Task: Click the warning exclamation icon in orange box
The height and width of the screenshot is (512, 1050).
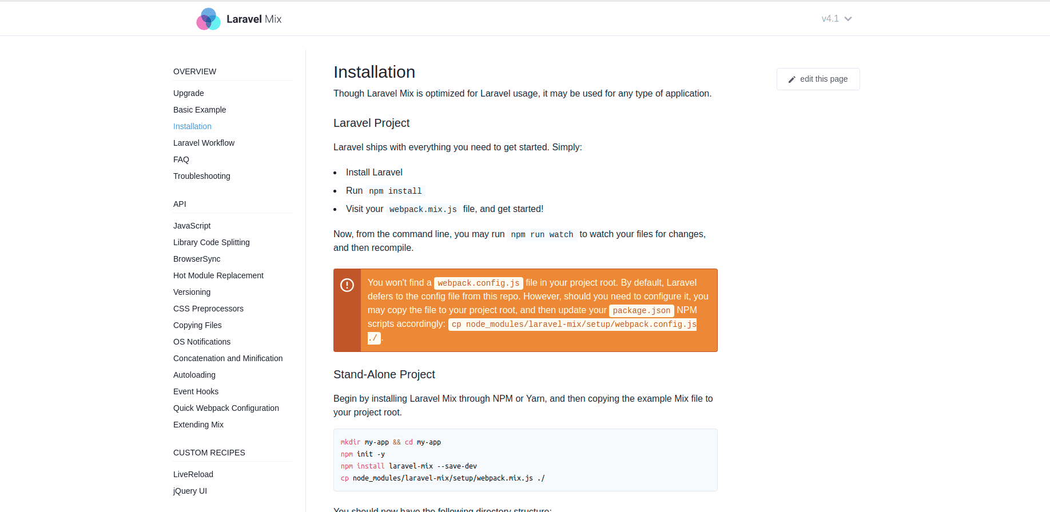Action: 347,285
